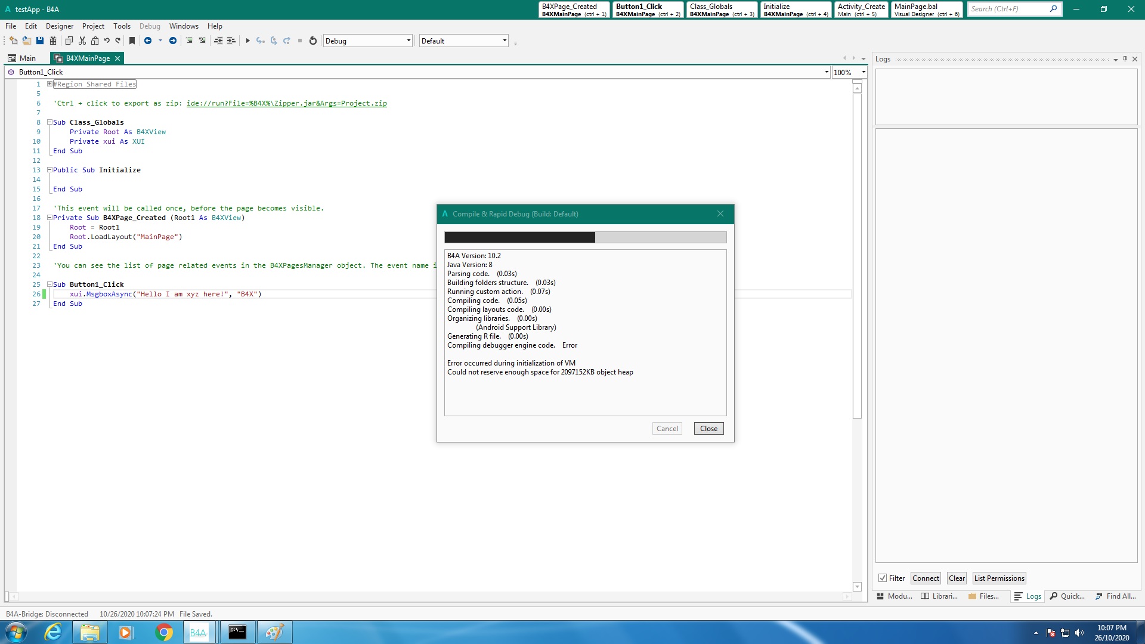
Task: Click the restart program icon
Action: pos(312,41)
